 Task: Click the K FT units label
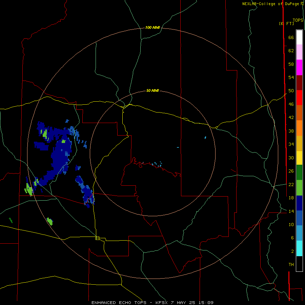pyautogui.click(x=286, y=23)
